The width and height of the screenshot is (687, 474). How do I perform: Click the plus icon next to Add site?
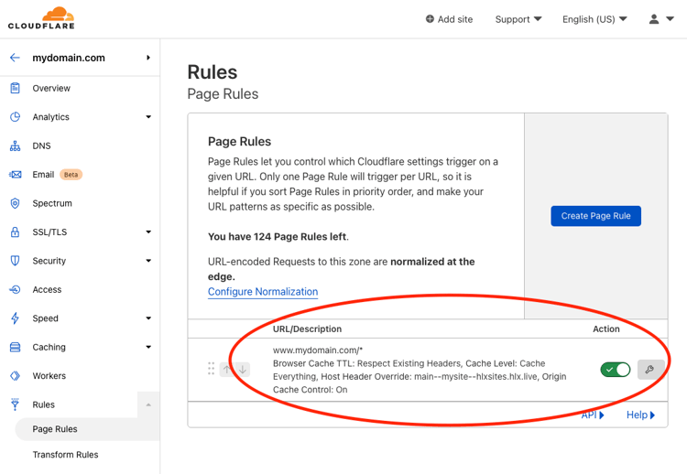pos(430,19)
